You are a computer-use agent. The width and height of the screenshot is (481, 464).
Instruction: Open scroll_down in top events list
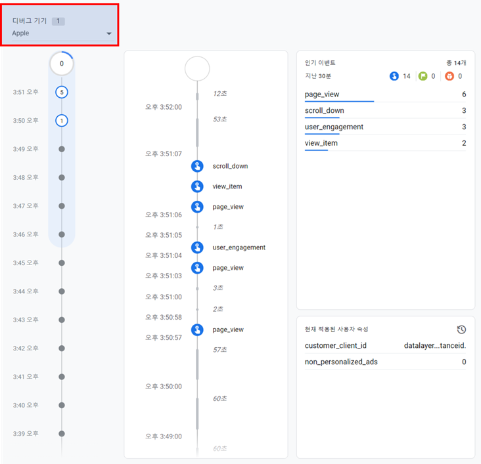point(385,111)
